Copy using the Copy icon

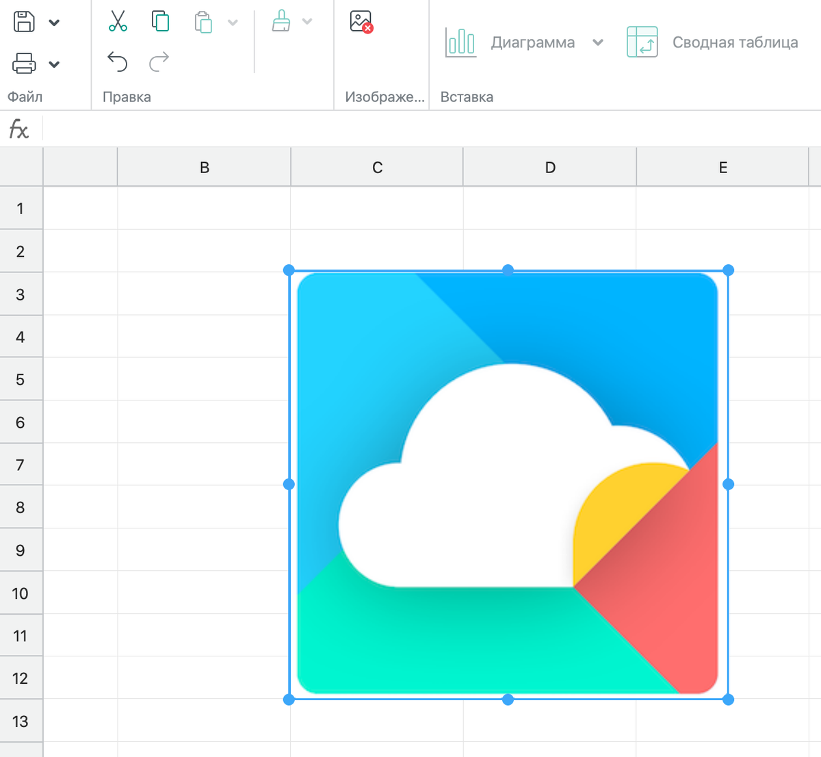160,21
